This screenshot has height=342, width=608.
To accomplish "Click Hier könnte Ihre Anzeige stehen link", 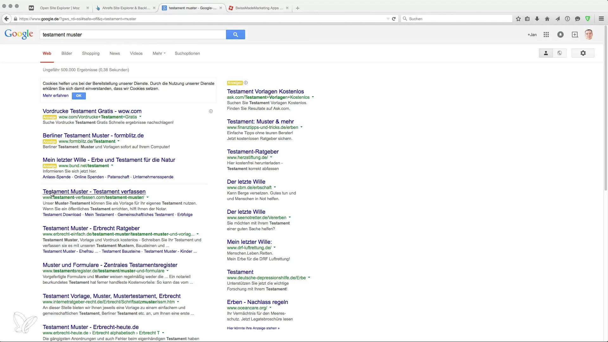I will (x=253, y=328).
